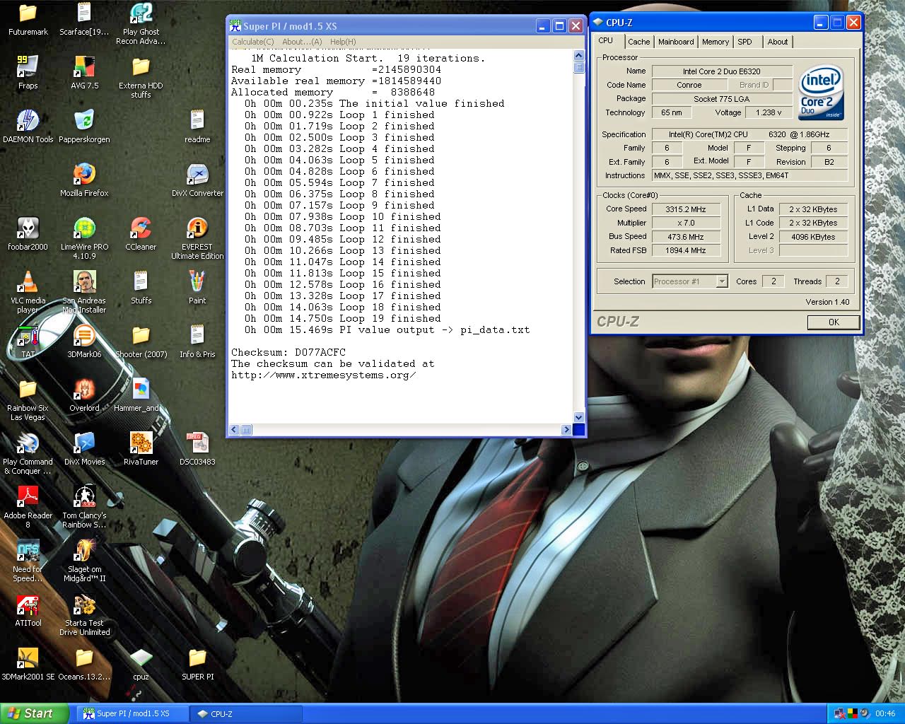The height and width of the screenshot is (724, 905).
Task: Open the Calculate(C) menu in Super PI
Action: 252,42
